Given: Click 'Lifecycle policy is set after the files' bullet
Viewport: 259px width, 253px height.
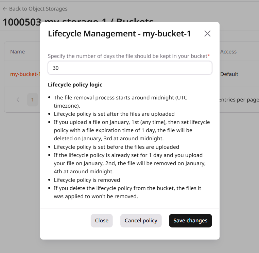Looking at the screenshot, I should coord(114,114).
